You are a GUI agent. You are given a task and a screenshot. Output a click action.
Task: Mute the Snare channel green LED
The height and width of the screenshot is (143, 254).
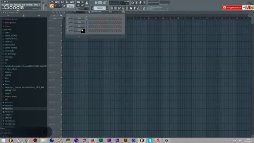67,30
